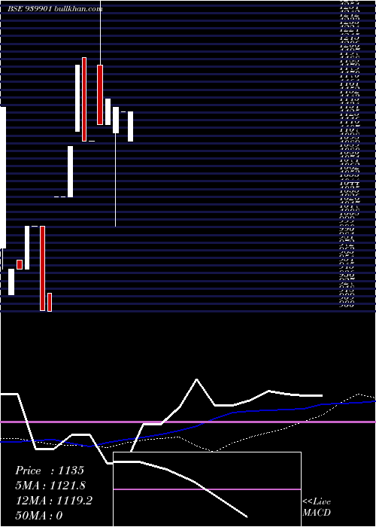Viewport: 376px width, 527px height.
Task: Click the BSE 989901 bullkhan.com title text
Action: (x=55, y=9)
